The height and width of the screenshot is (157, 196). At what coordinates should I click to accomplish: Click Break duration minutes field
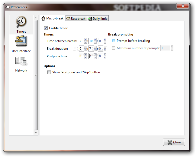[x=91, y=48]
